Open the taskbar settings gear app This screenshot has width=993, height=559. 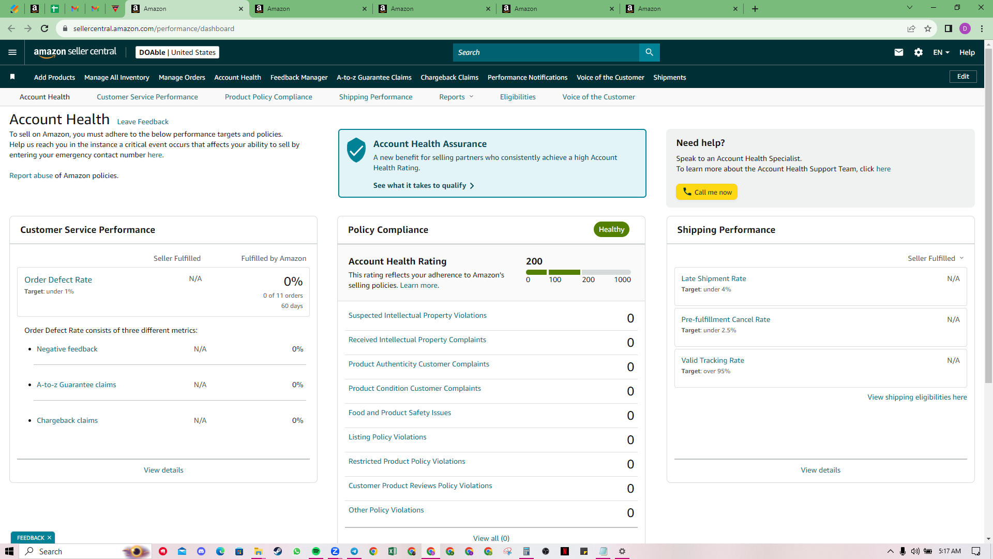click(x=622, y=551)
